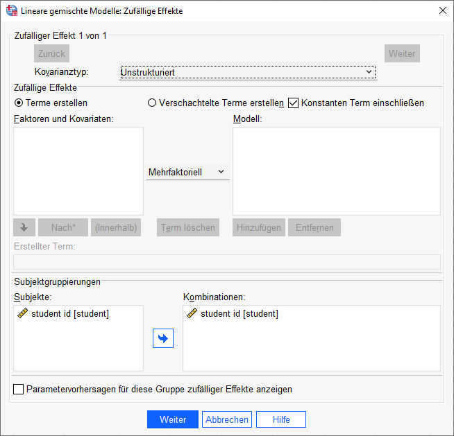Click inside the Modell list box
The width and height of the screenshot is (454, 436).
pyautogui.click(x=337, y=171)
